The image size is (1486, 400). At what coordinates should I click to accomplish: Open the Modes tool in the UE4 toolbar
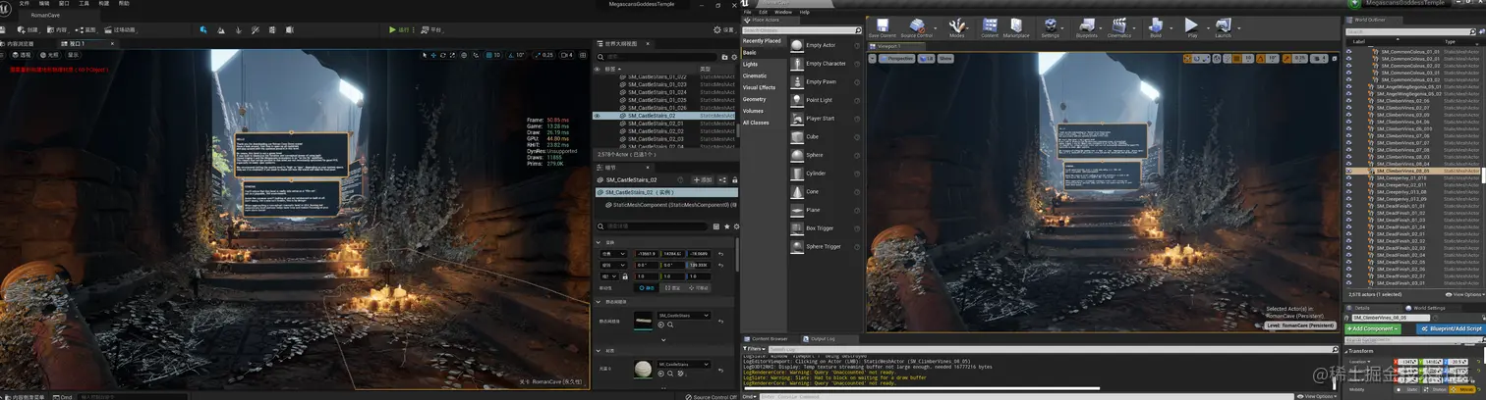click(956, 26)
